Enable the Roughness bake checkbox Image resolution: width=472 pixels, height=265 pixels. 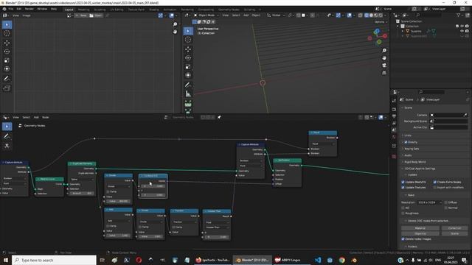403,213
